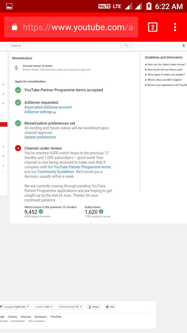Click green checkmark beside Partner Programme terms accepted
The width and height of the screenshot is (187, 333).
click(x=18, y=90)
